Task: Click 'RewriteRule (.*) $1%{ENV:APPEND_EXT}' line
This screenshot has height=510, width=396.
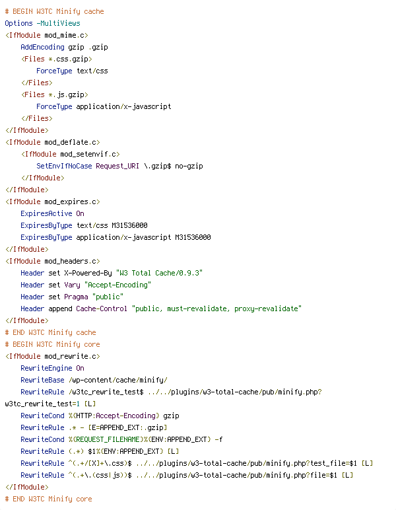Action: [x=100, y=451]
